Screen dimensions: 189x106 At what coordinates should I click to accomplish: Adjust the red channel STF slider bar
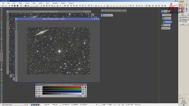(62, 87)
